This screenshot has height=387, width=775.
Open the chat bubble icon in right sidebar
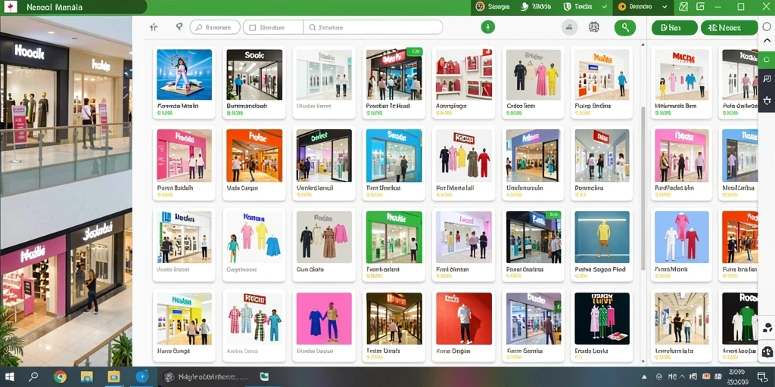[x=767, y=79]
